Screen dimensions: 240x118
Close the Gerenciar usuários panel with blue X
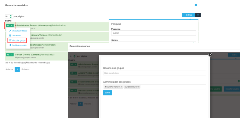pos(196,5)
